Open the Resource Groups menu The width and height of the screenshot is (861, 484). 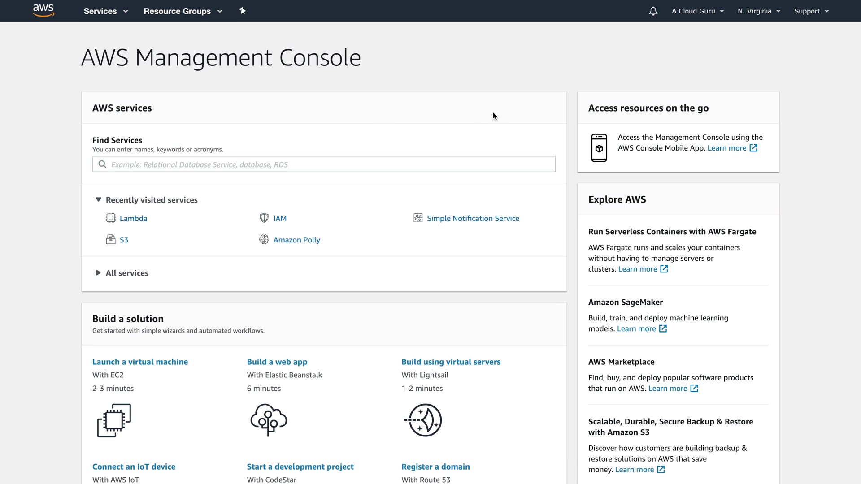click(x=183, y=11)
